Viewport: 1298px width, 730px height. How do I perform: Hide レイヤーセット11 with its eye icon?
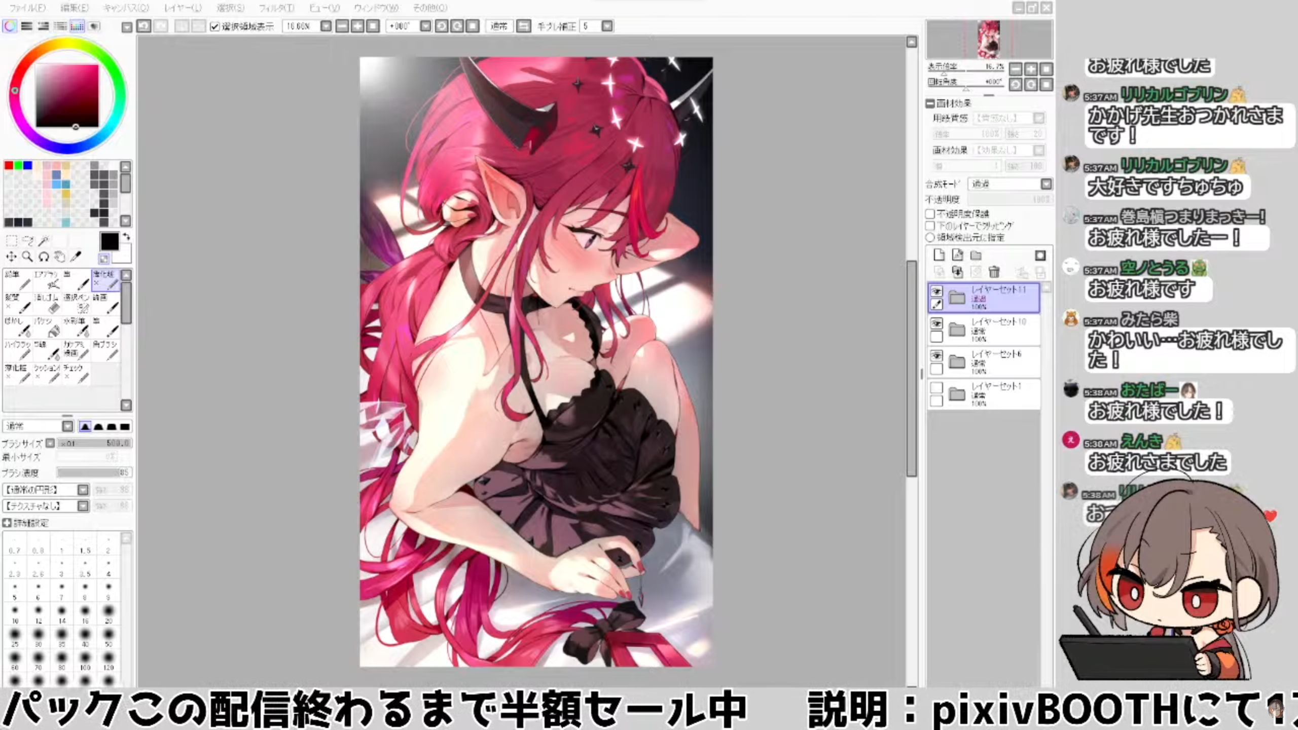tap(936, 291)
